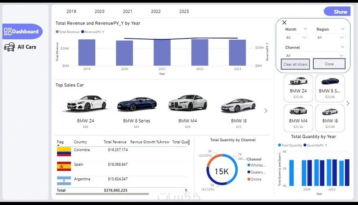Open the Month slicer All dropdown

296,37
